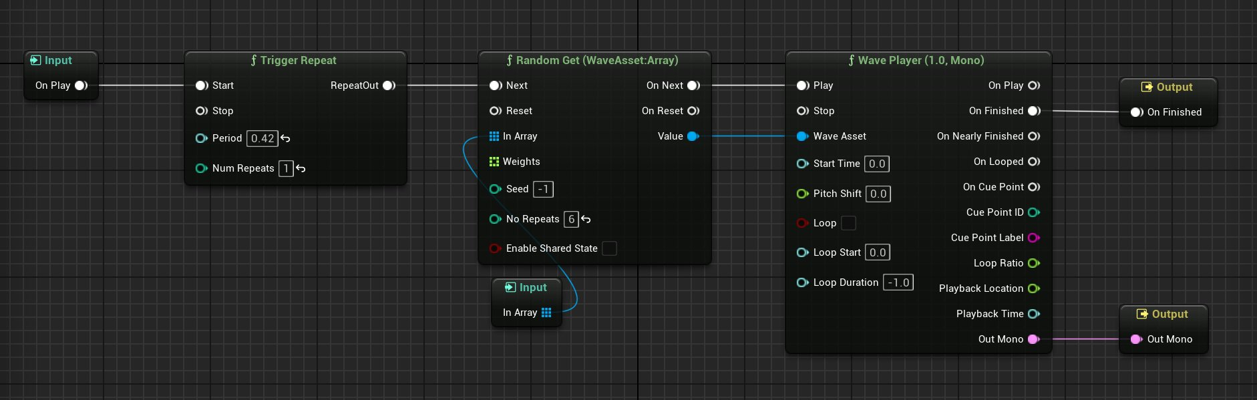Click the Wave Asset input pin
1257x400 pixels.
(802, 136)
